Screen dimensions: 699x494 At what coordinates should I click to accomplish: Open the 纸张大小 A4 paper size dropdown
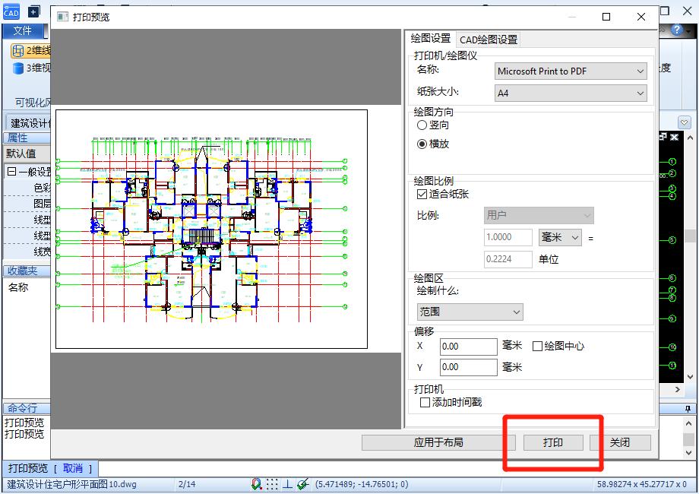pyautogui.click(x=571, y=93)
